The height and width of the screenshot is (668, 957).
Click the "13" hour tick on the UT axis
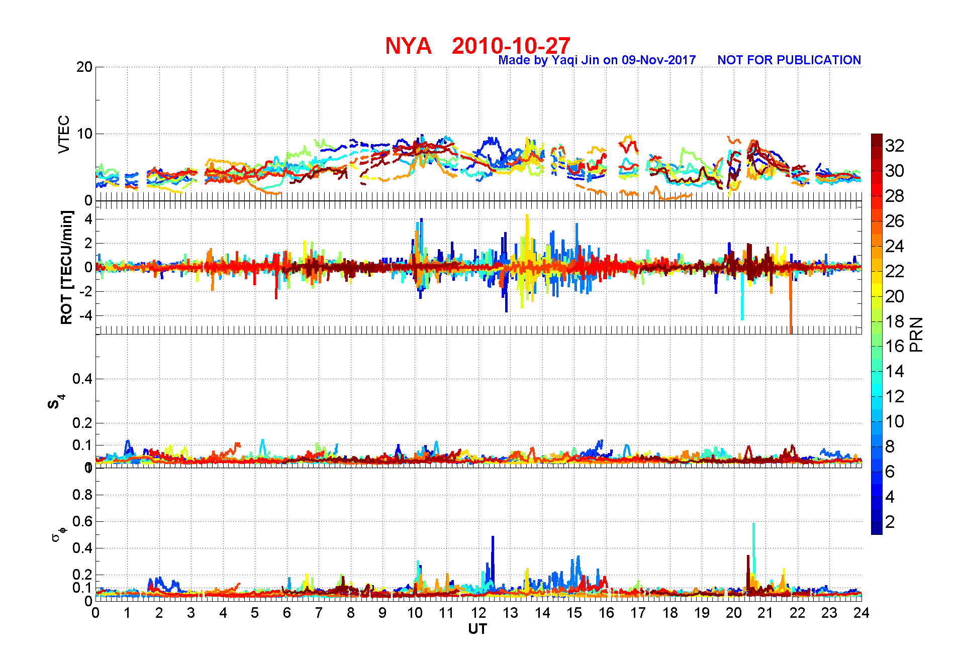coord(510,613)
